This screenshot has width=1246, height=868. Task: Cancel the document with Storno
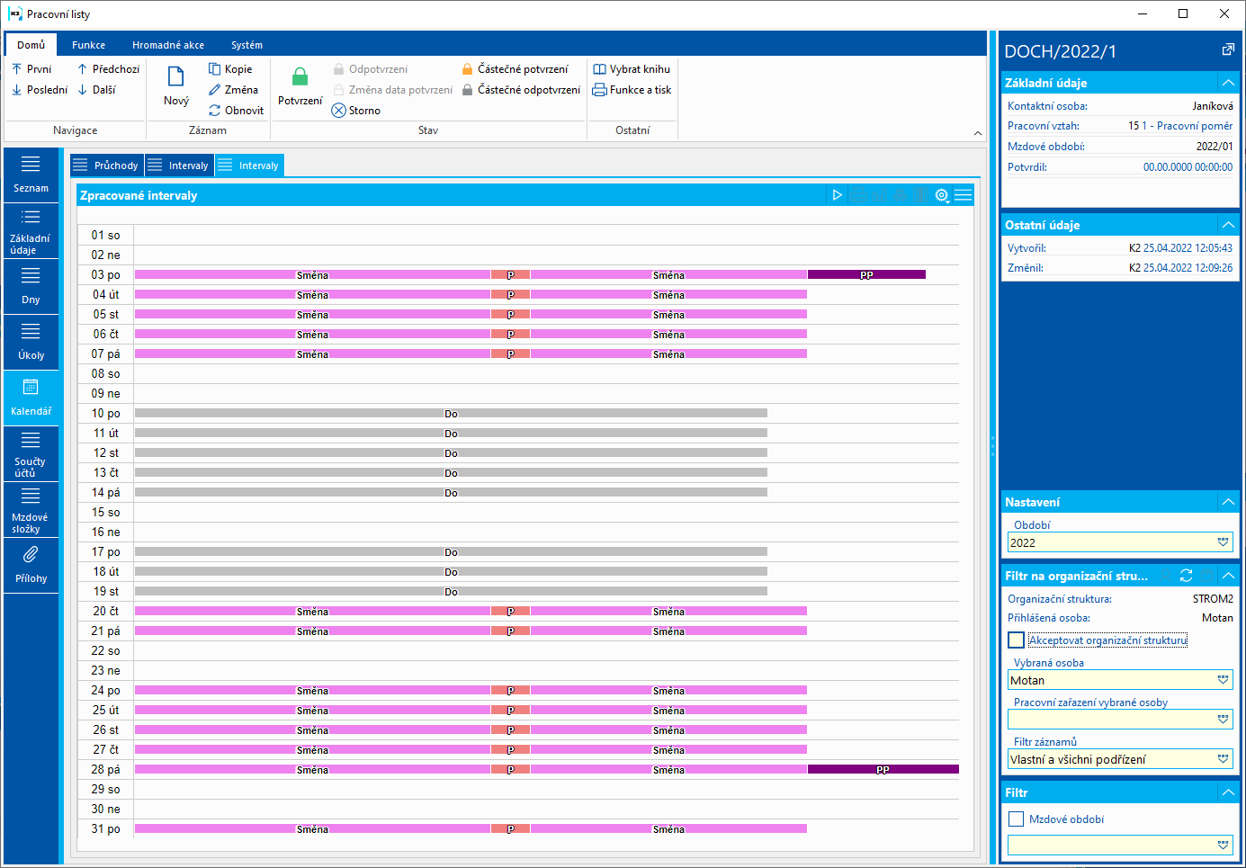click(356, 111)
